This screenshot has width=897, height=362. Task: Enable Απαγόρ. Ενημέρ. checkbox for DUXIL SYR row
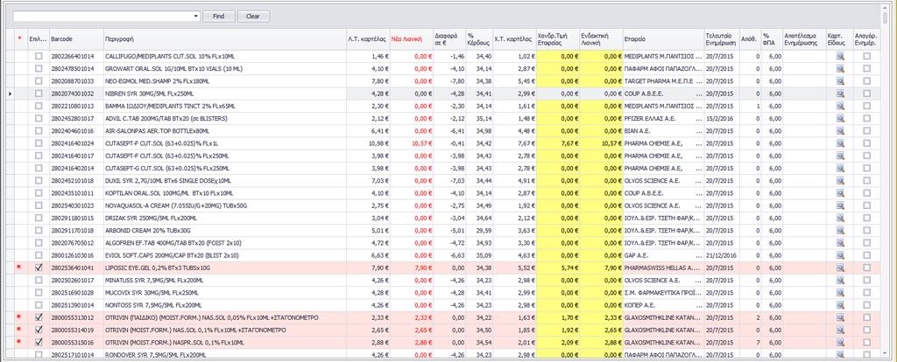[866, 180]
